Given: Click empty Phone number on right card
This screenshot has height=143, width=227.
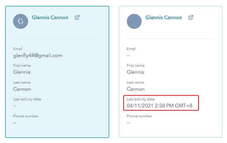Looking at the screenshot, I should pyautogui.click(x=128, y=123).
